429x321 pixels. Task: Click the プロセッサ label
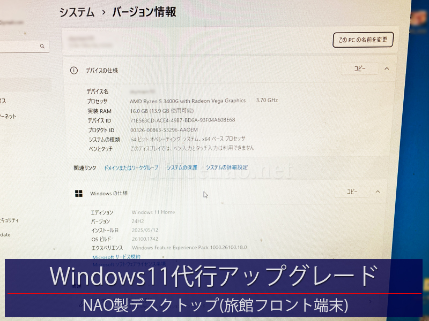pyautogui.click(x=97, y=101)
